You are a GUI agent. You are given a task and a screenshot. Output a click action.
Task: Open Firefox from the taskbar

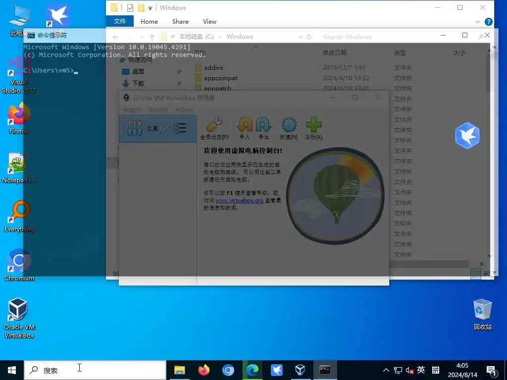(x=203, y=370)
